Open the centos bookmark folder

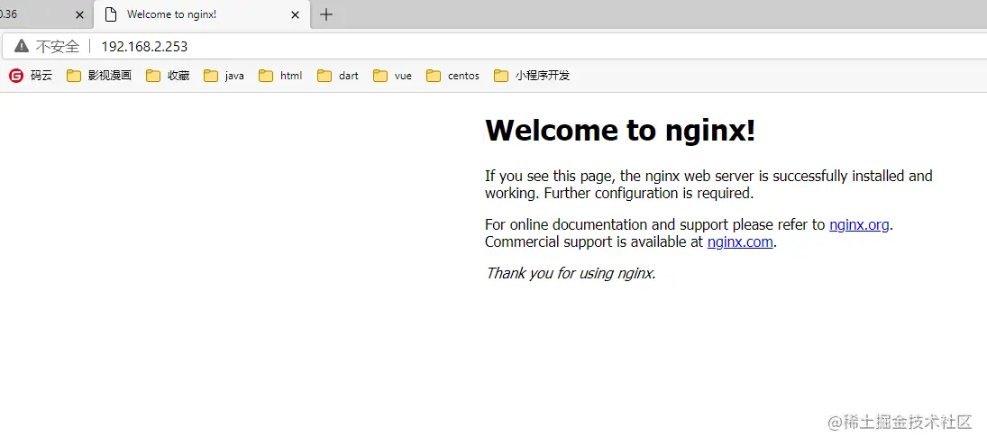click(x=452, y=76)
